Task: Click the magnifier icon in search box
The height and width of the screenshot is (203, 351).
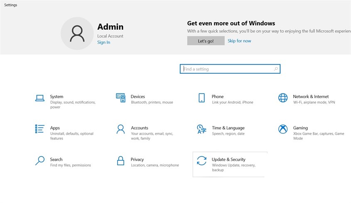Action: (x=276, y=69)
